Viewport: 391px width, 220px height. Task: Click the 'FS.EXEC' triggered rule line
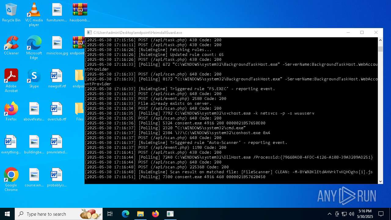(180, 89)
